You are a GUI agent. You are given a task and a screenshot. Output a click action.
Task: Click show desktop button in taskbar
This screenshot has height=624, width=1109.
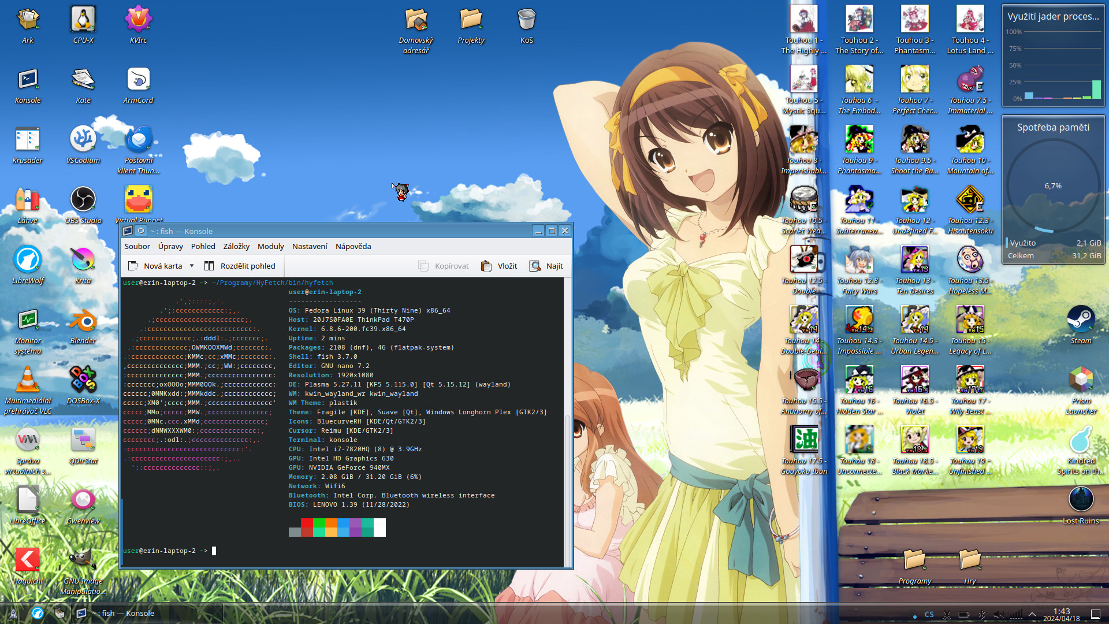point(1096,614)
